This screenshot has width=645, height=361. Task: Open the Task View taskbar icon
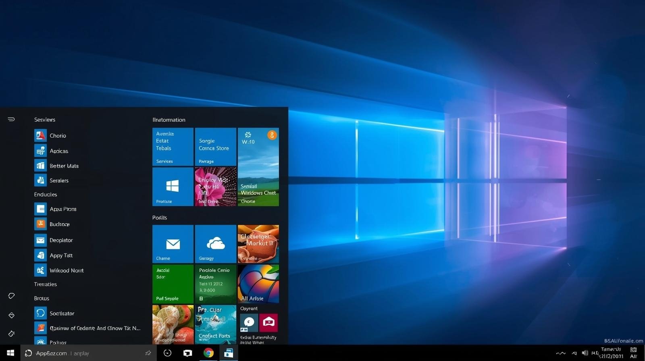pos(188,353)
